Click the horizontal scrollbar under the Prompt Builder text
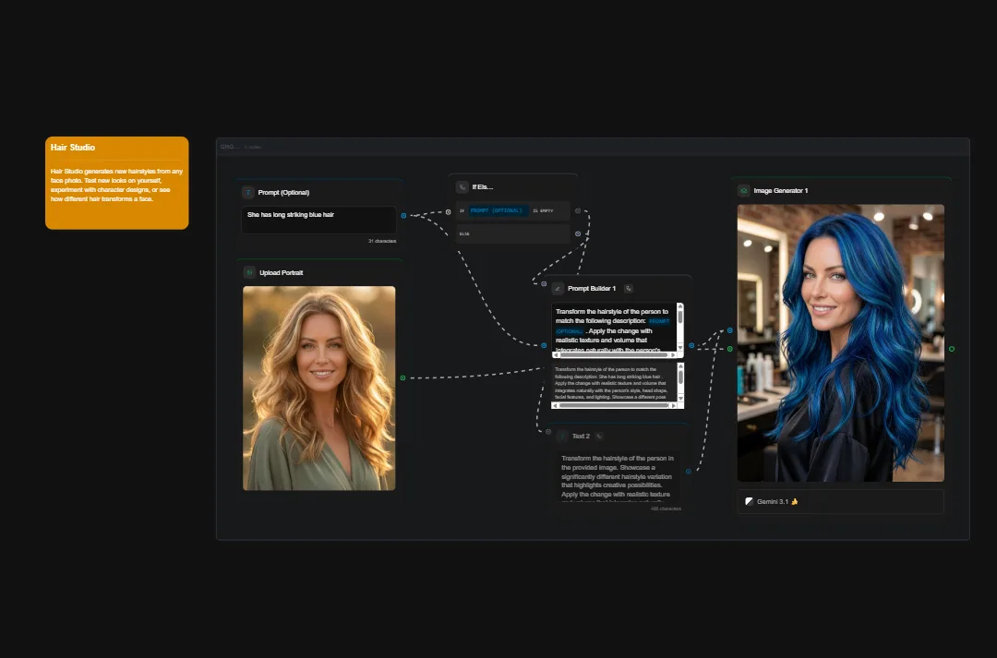The height and width of the screenshot is (658, 997). tap(614, 353)
